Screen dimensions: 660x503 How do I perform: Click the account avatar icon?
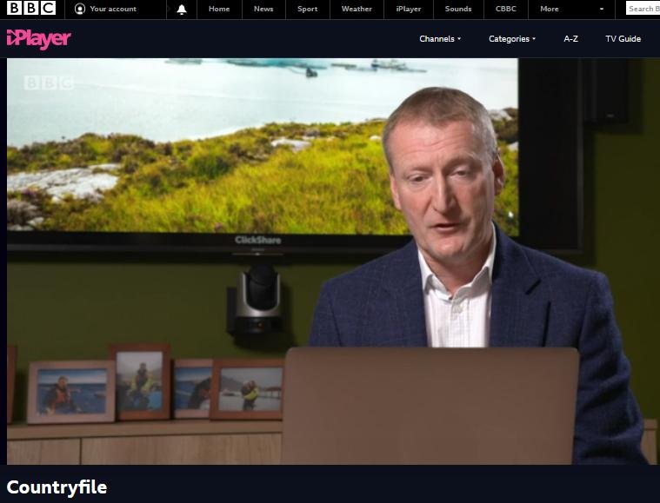(x=79, y=9)
